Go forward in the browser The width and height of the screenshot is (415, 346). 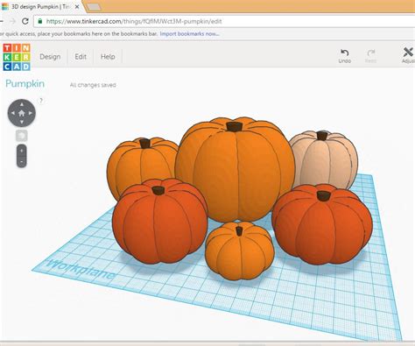[12, 21]
